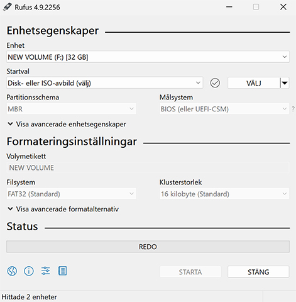The image size is (296, 302).
Task: Close the Rufus window
Action: (283, 7)
